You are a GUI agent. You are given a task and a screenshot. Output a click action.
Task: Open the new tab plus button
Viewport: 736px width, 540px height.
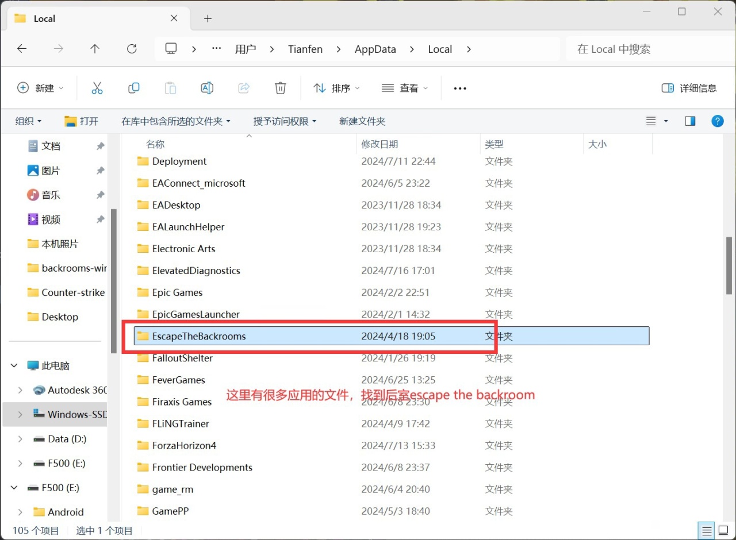[208, 18]
